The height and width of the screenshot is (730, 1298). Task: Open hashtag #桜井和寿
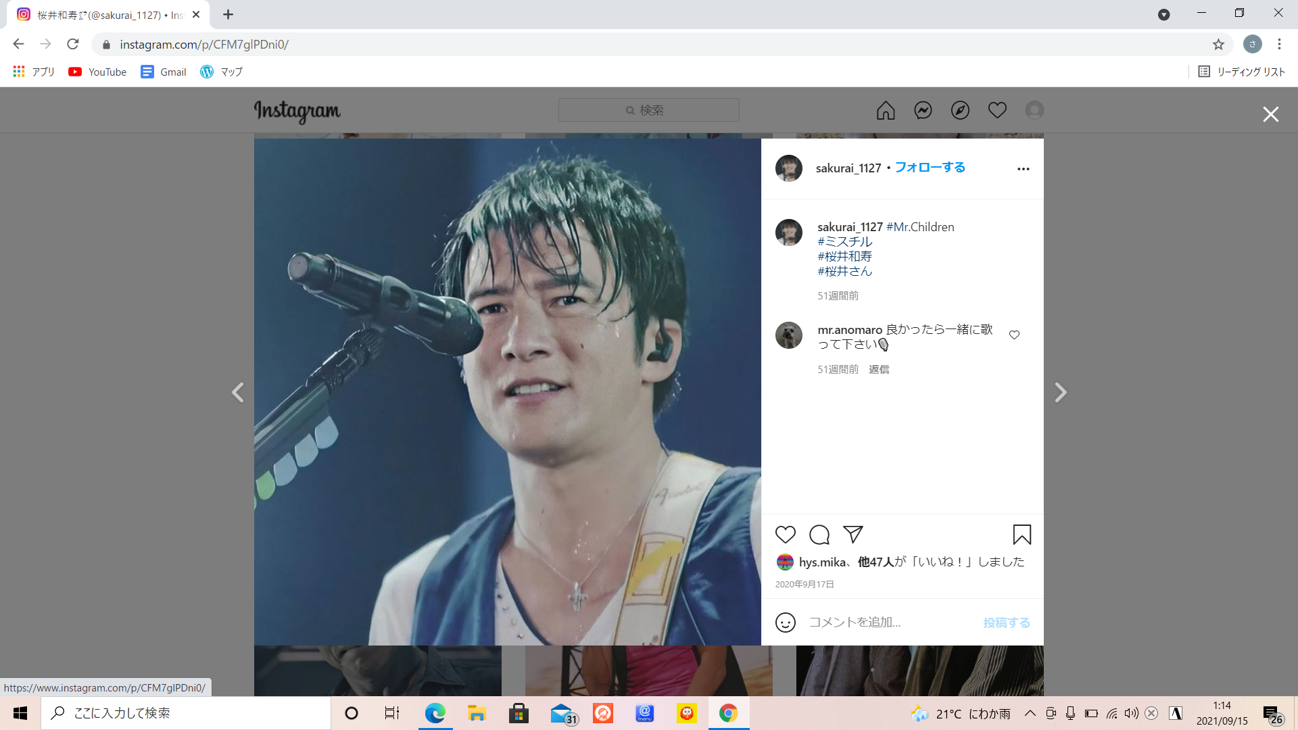click(845, 257)
